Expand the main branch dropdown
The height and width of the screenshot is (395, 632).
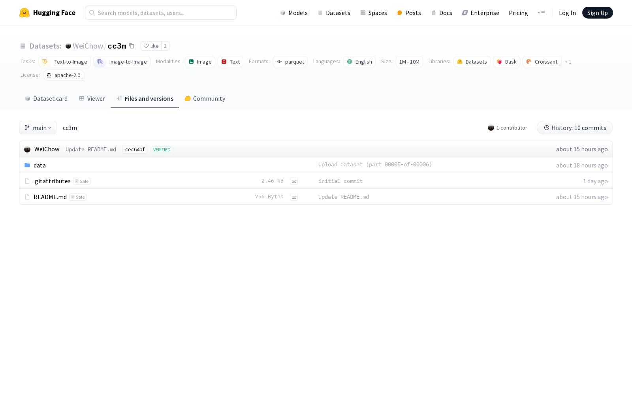pyautogui.click(x=38, y=128)
